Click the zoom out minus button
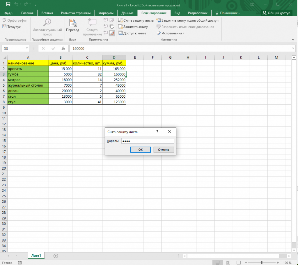The height and width of the screenshot is (265, 298). tap(246, 263)
